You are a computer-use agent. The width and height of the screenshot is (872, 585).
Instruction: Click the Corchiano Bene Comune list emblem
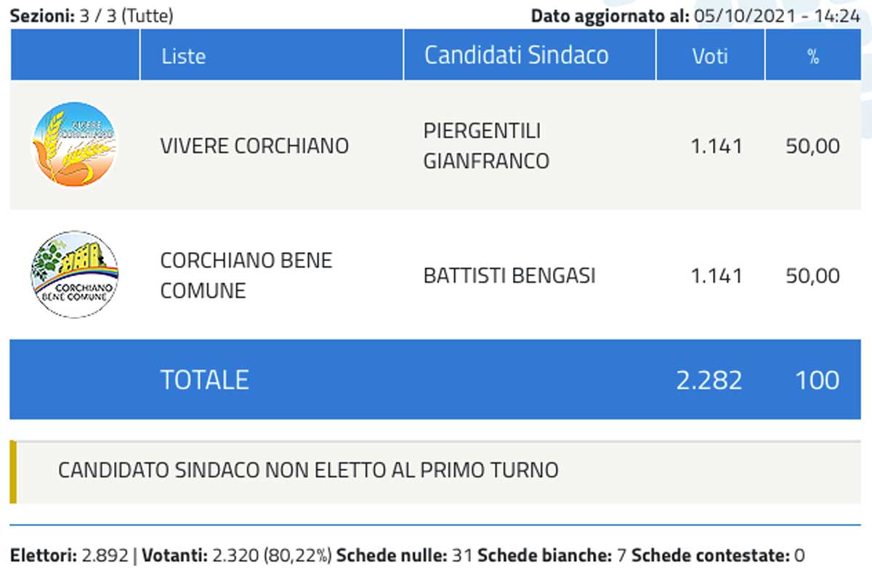[x=74, y=275]
